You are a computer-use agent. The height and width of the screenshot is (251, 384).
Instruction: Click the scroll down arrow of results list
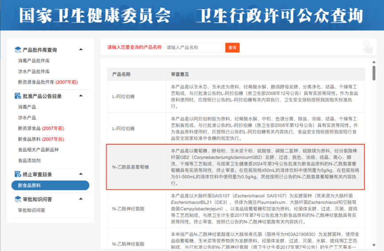pyautogui.click(x=374, y=245)
